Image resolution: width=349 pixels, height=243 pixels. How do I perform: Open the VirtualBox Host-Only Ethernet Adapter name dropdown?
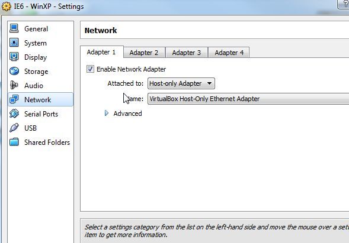tap(248, 99)
